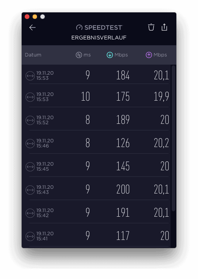Click connection icon of 15:46 result
The image size is (198, 279).
pyautogui.click(x=30, y=144)
